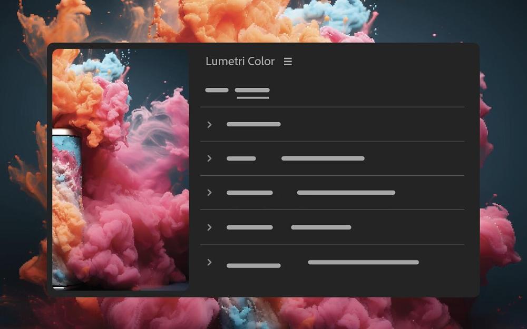
Task: Expand the bottom HSL Secondary section
Action: (209, 262)
